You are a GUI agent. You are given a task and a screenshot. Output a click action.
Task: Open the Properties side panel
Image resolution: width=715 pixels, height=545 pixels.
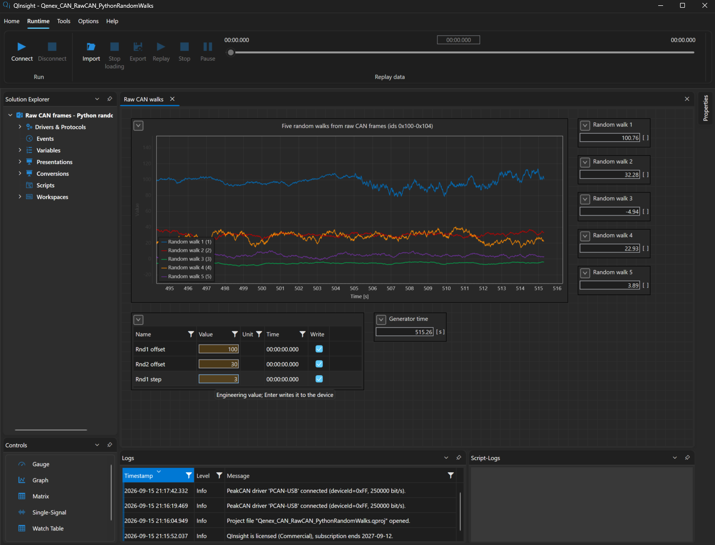706,108
